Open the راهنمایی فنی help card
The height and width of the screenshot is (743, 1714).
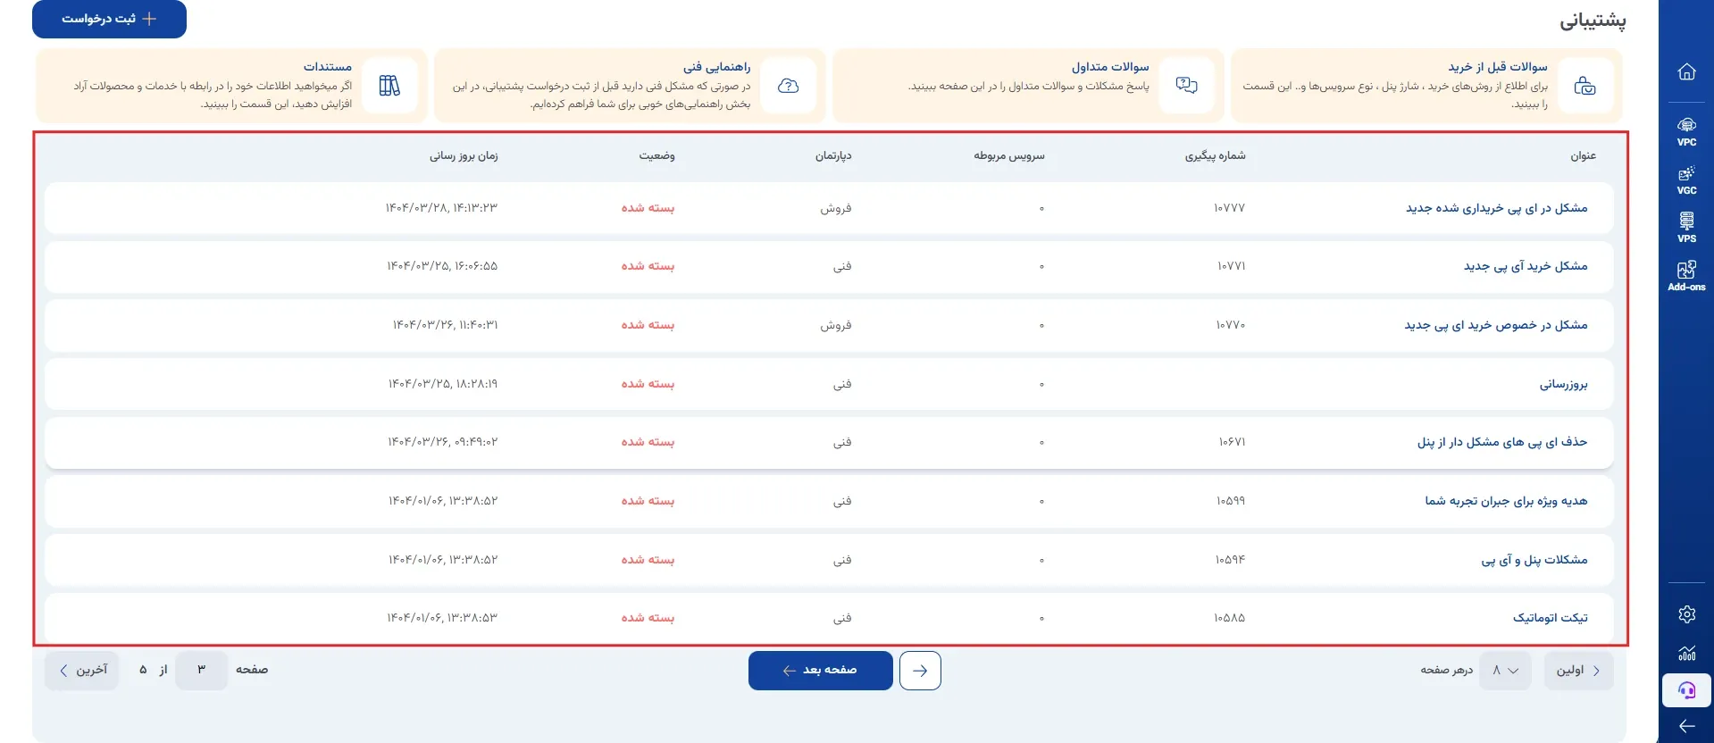pos(630,86)
